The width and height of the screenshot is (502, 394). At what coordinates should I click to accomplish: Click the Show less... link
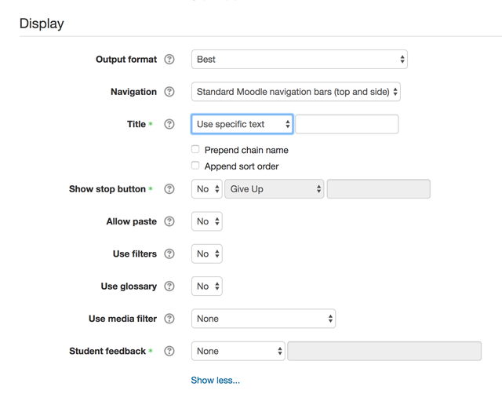tap(215, 380)
